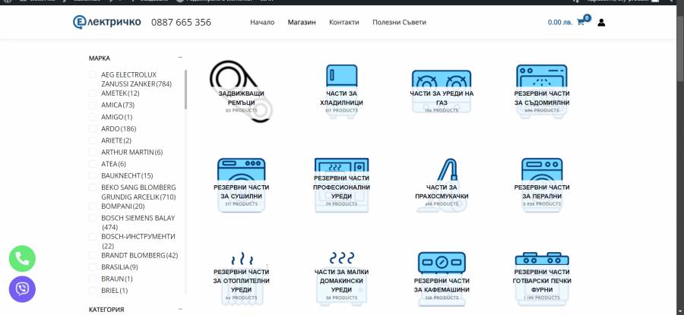684x315 pixels.
Task: Click the 0.00 лв. cart total
Action: click(x=560, y=23)
